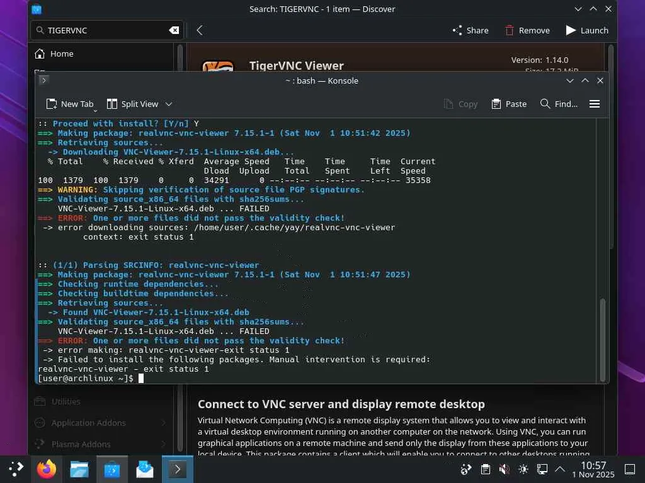Click the Discover search input field
This screenshot has width=645, height=483.
(107, 30)
